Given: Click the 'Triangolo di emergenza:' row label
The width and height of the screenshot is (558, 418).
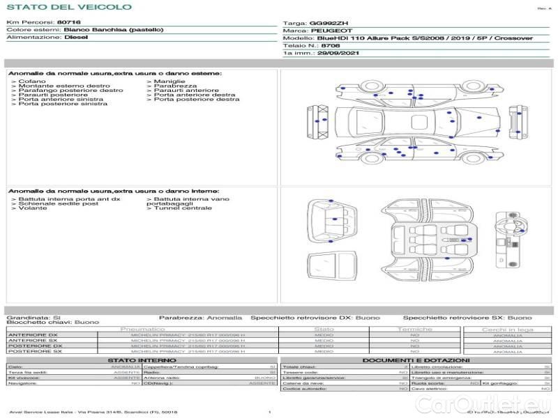Looking at the screenshot, I should [x=441, y=378].
